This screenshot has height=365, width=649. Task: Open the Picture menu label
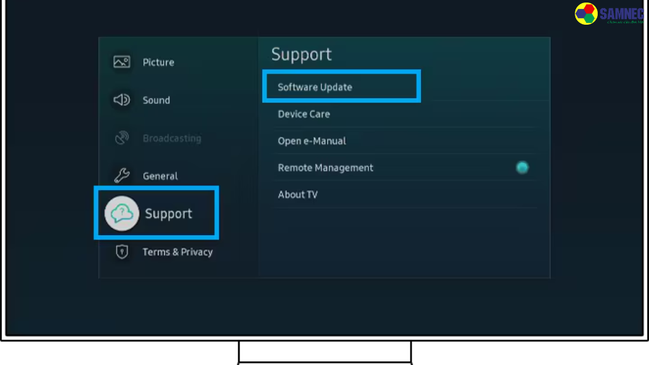[x=158, y=62]
